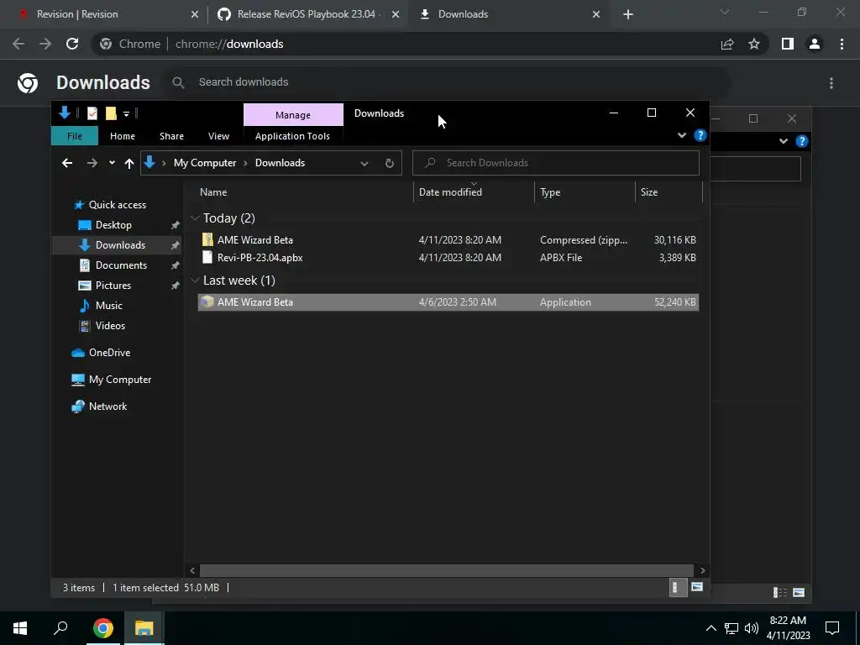Click the Search downloads field in Chrome
Screen dimensions: 860x645
[x=448, y=82]
